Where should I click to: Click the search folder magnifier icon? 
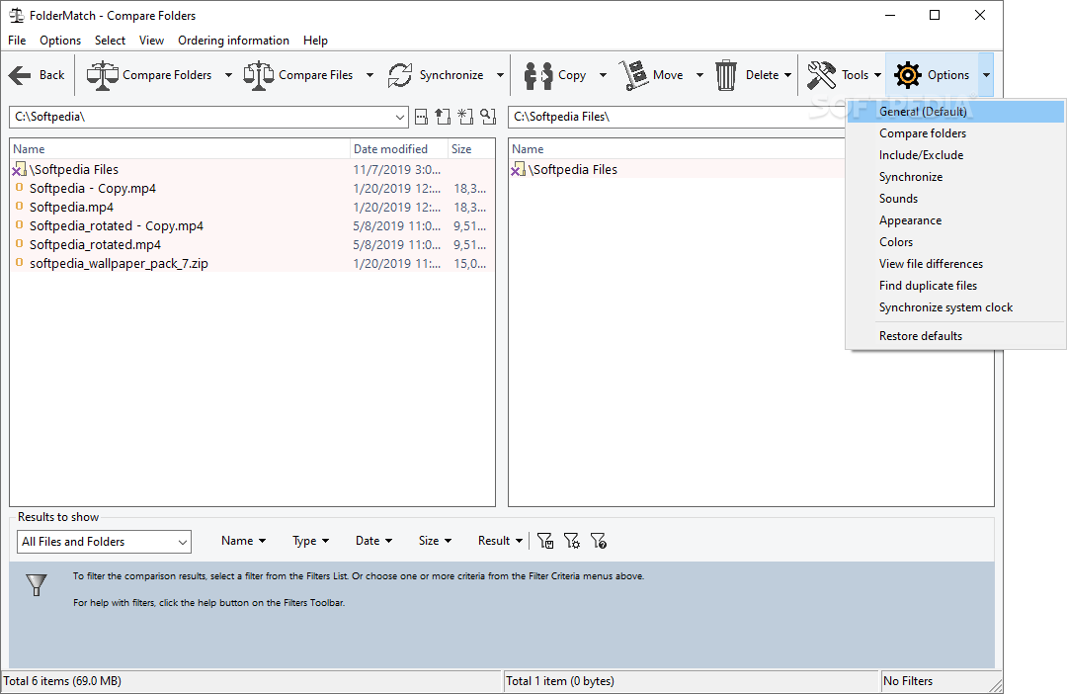[x=488, y=117]
